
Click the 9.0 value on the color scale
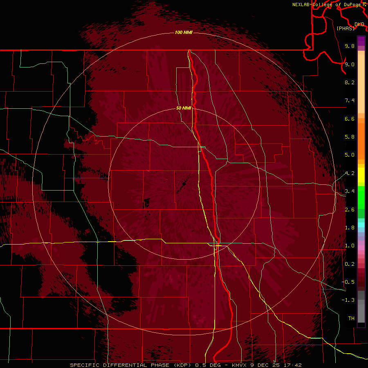350,64
